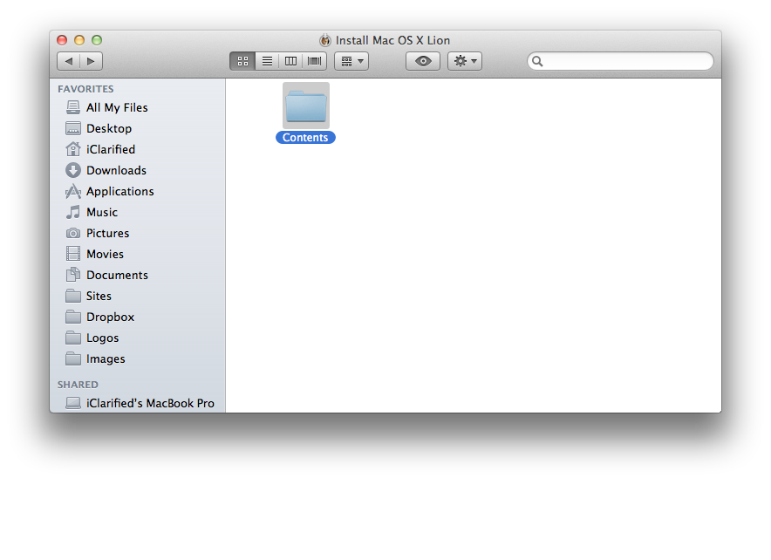771x560 pixels.
Task: Select iClarified's MacBook Pro under Shared
Action: (x=150, y=403)
